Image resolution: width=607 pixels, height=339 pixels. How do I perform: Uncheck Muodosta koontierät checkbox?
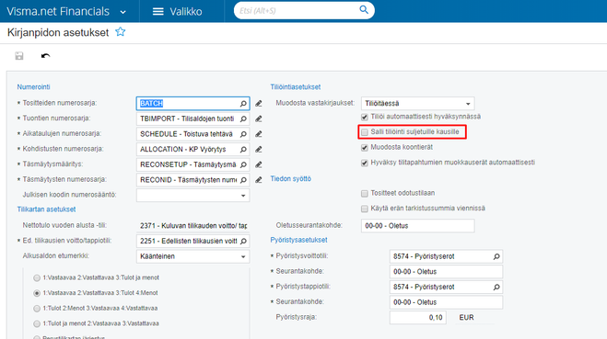pos(364,148)
